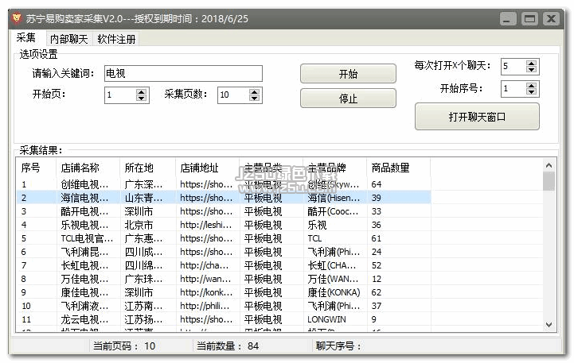Select the row 长虹电视… store
Image resolution: width=574 pixels, height=363 pixels.
click(223, 265)
